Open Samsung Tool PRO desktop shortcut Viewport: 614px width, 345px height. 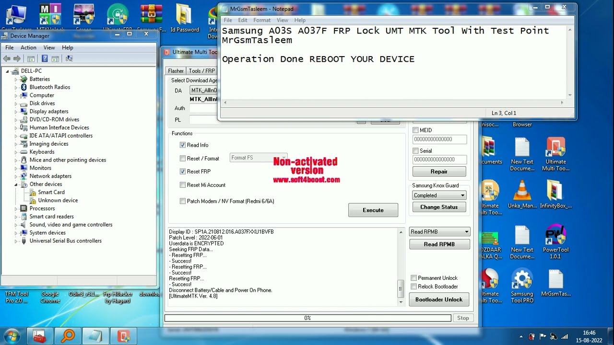click(522, 286)
